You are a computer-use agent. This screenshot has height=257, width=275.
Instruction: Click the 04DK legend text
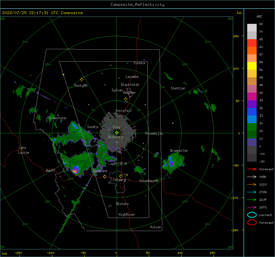tap(263, 177)
